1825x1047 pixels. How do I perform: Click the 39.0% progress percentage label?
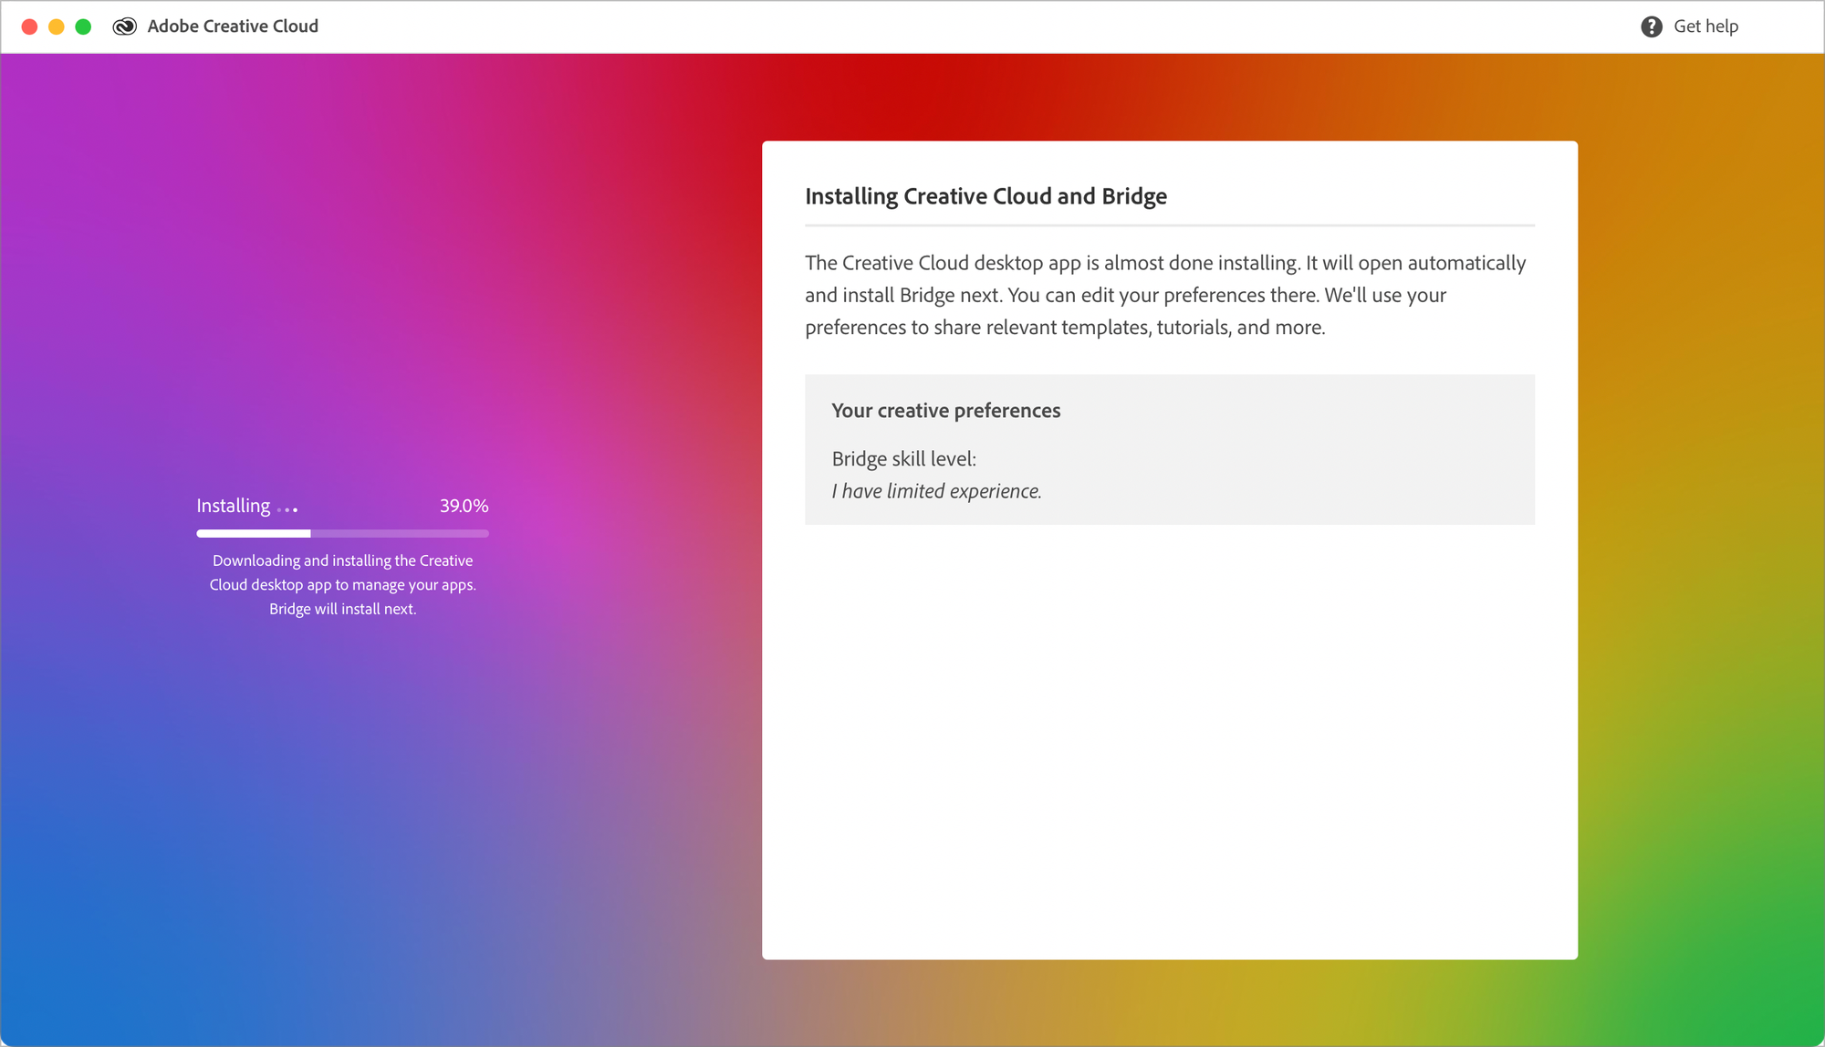click(464, 505)
